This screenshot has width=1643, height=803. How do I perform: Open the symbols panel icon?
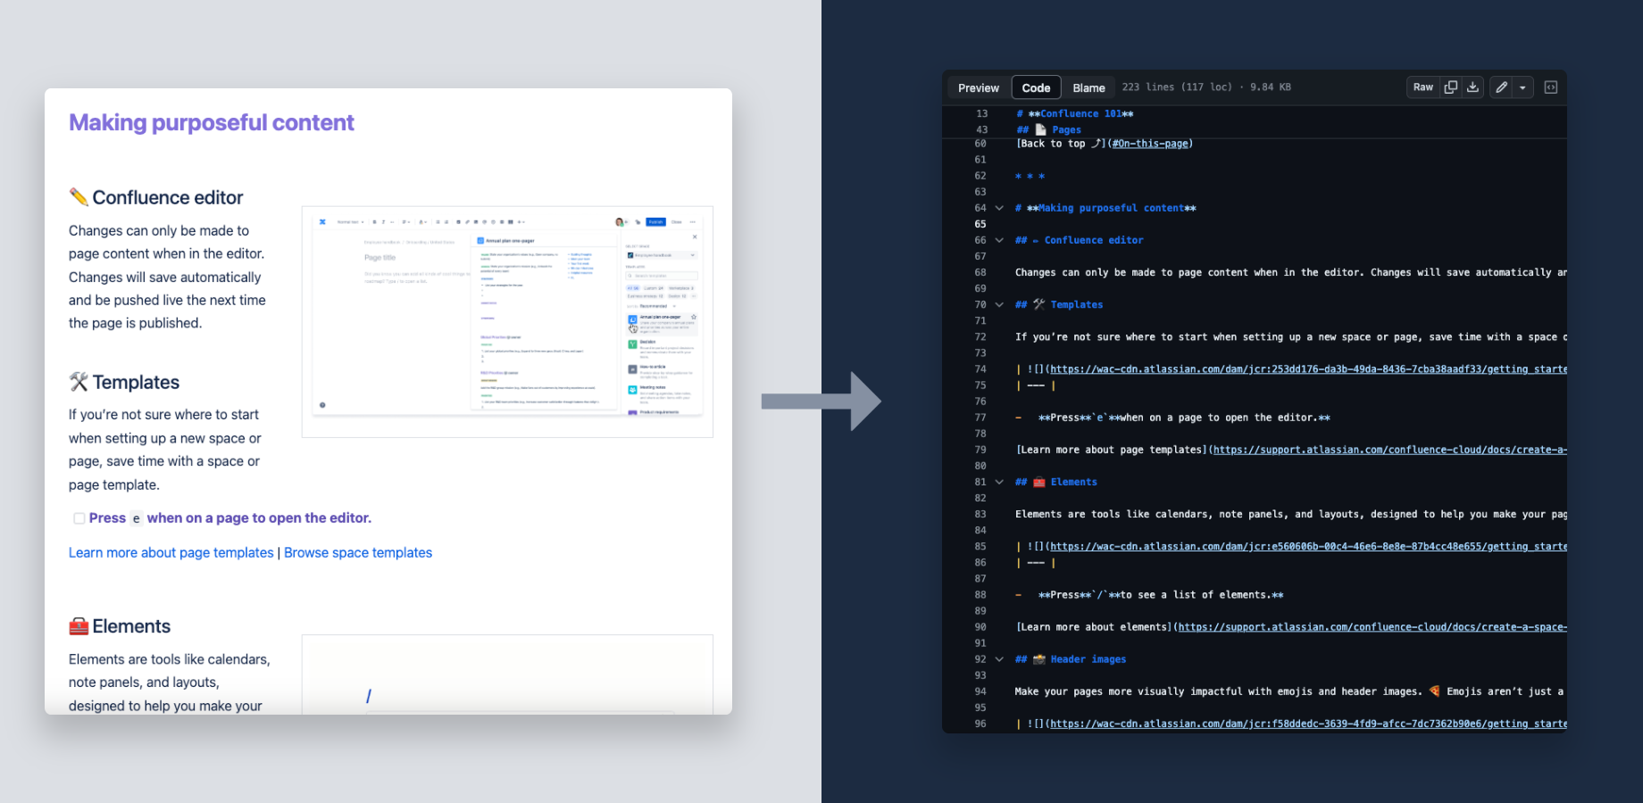(1551, 87)
